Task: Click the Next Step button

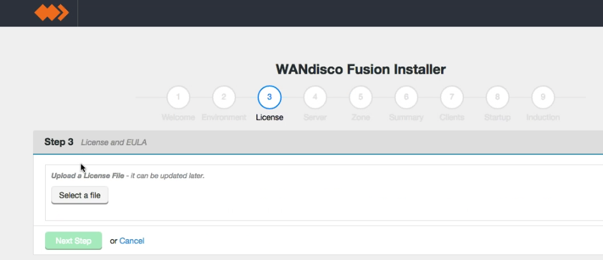Action: pyautogui.click(x=74, y=241)
